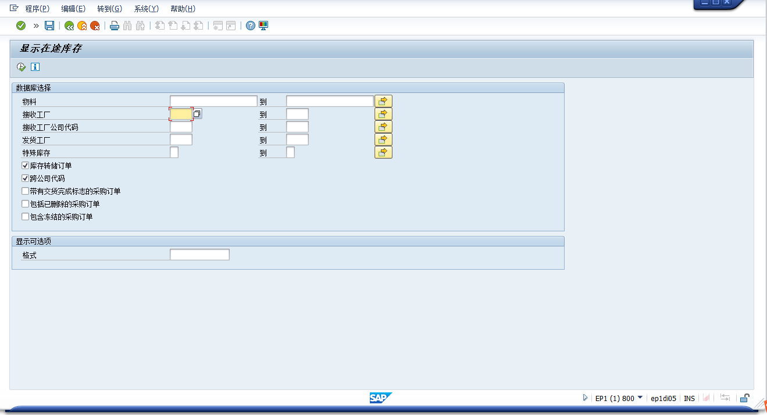The width and height of the screenshot is (767, 415).
Task: Uncheck the 库存转储订单 checkbox
Action: (x=25, y=166)
